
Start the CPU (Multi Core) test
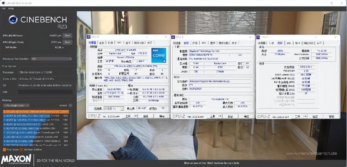click(x=67, y=36)
